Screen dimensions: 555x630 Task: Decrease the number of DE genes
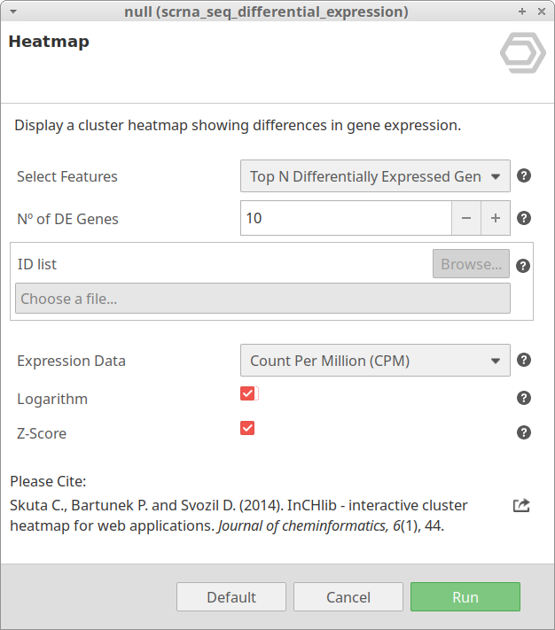[466, 218]
